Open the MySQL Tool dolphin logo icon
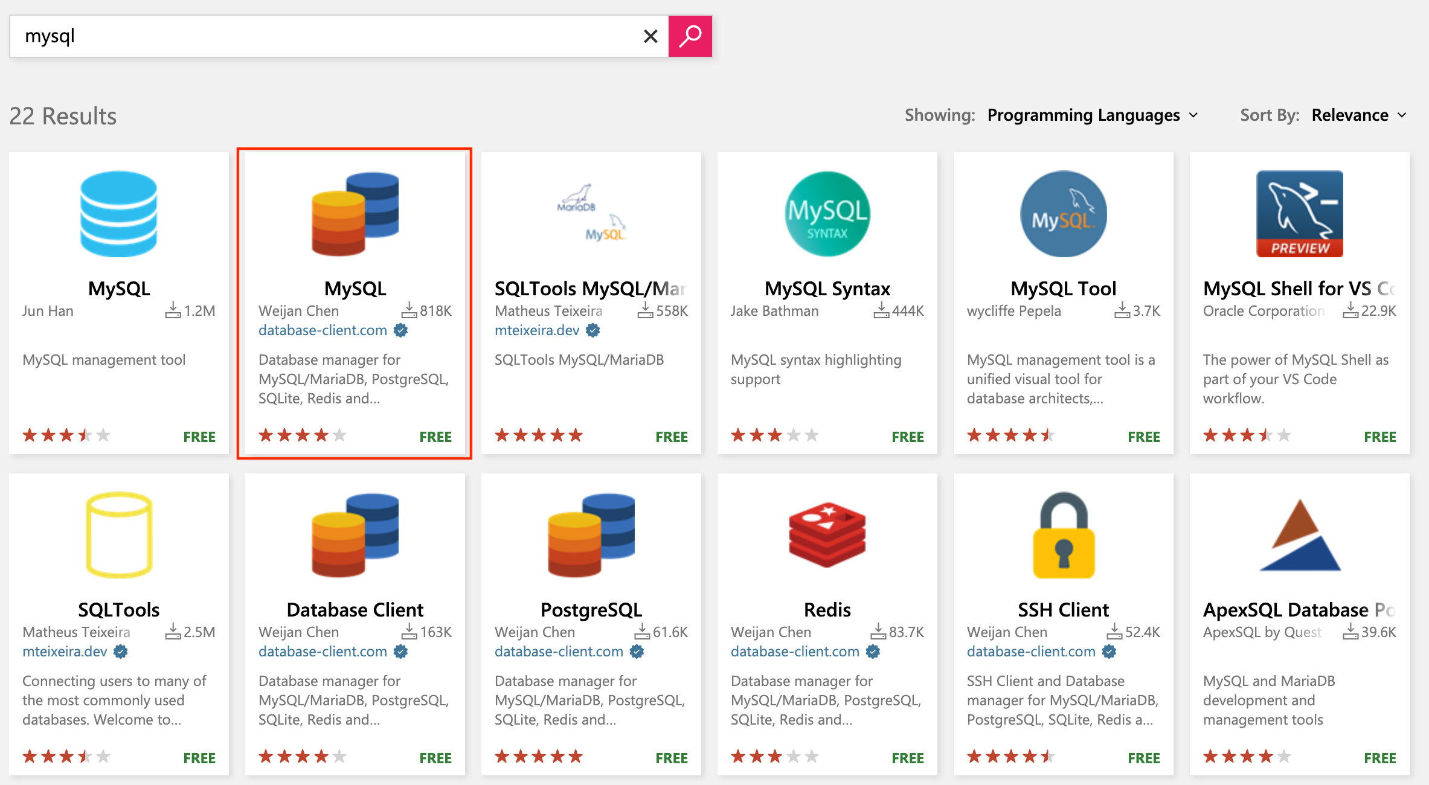Viewport: 1429px width, 785px height. [x=1063, y=214]
